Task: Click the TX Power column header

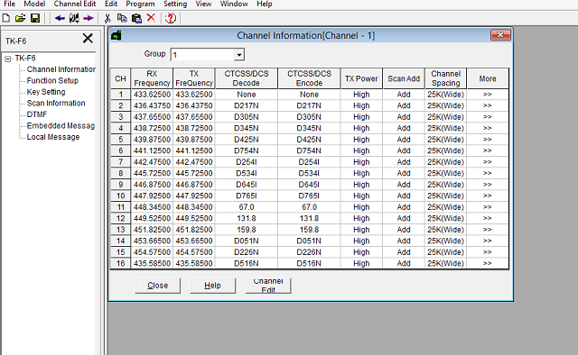Action: (361, 78)
